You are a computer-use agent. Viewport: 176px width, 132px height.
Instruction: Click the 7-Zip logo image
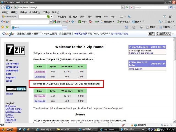click(x=15, y=50)
